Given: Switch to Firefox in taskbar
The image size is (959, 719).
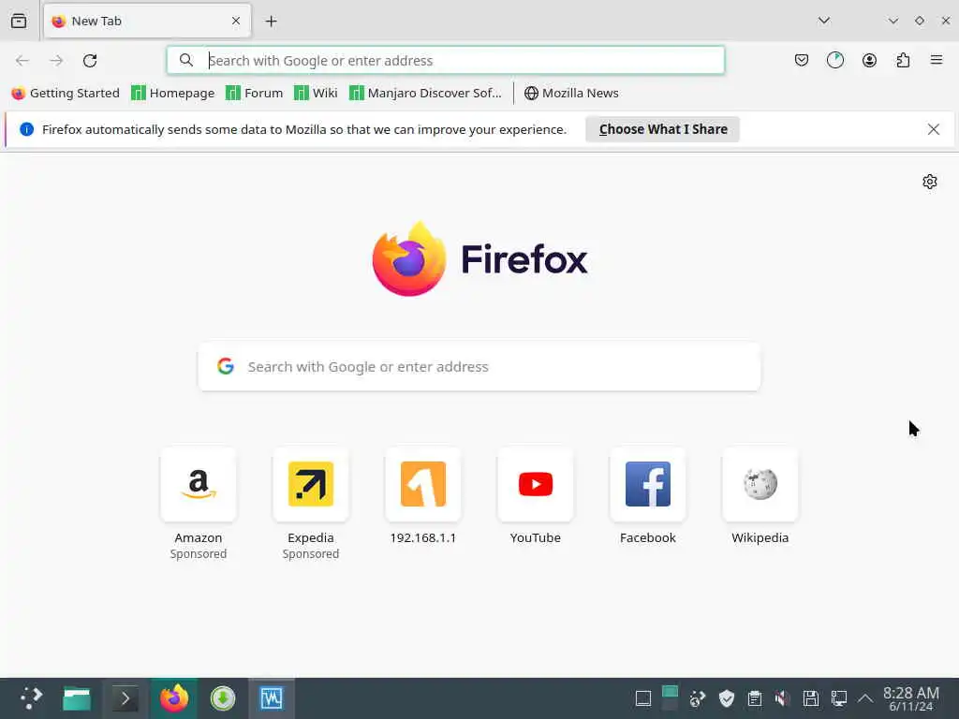Looking at the screenshot, I should click(x=173, y=698).
